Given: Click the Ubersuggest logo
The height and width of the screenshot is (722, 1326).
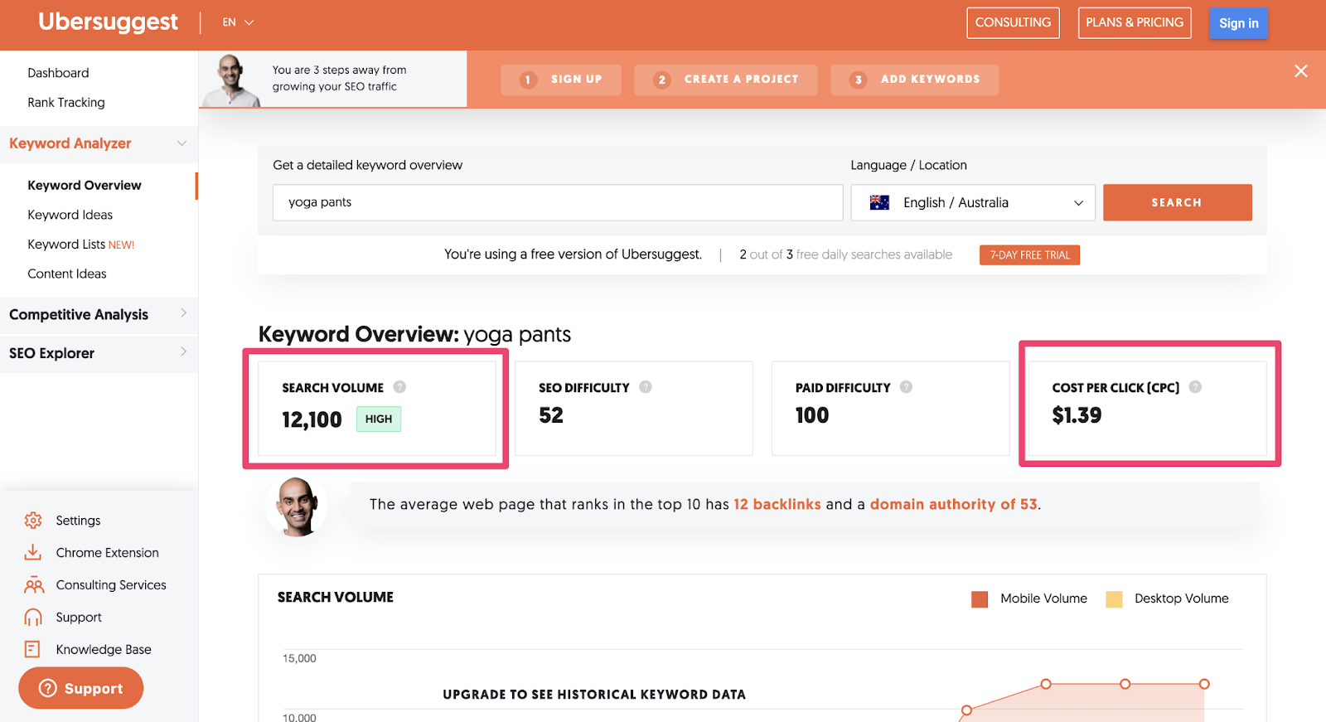Looking at the screenshot, I should (108, 22).
